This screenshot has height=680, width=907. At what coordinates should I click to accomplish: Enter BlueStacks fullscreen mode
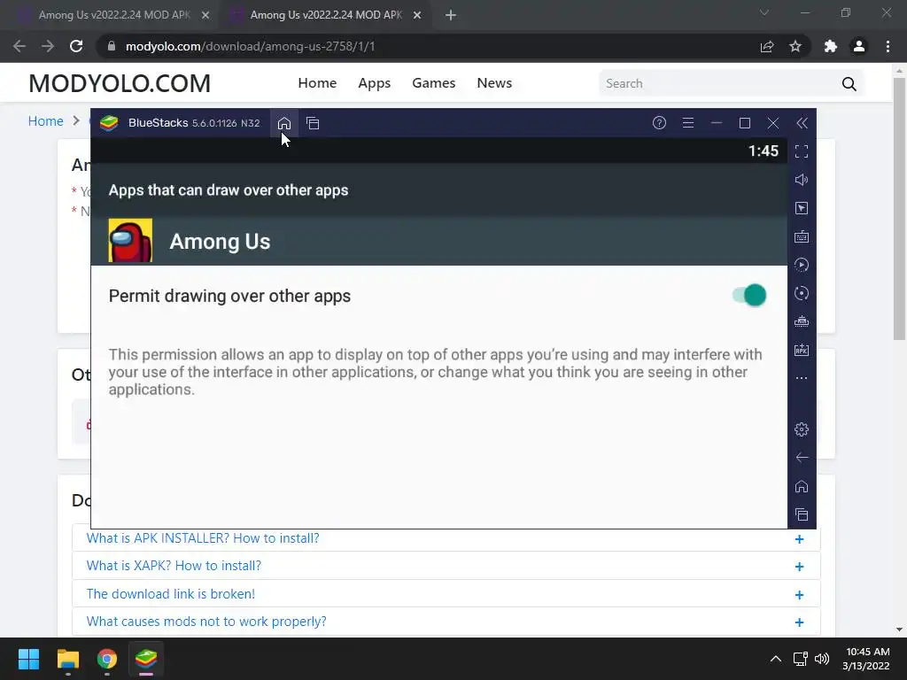[x=802, y=151]
